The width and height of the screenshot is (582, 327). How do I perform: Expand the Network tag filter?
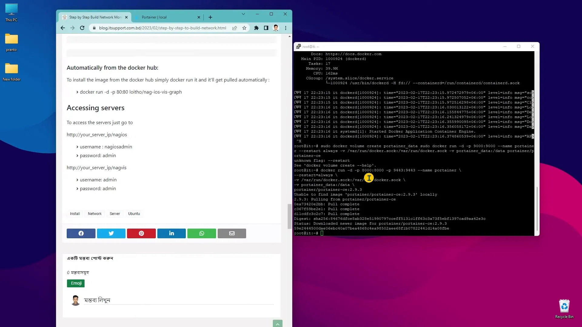pyautogui.click(x=95, y=213)
